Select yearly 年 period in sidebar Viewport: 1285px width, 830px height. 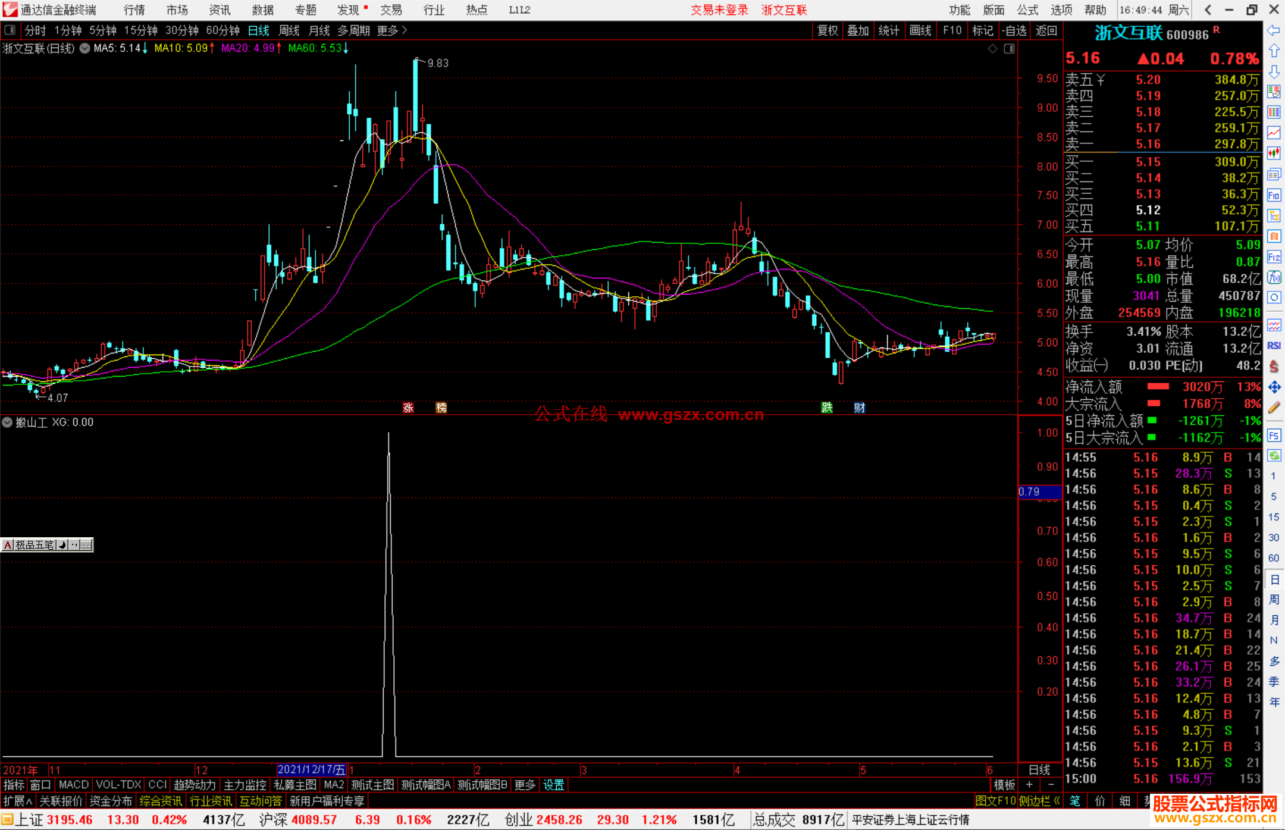(x=1274, y=702)
